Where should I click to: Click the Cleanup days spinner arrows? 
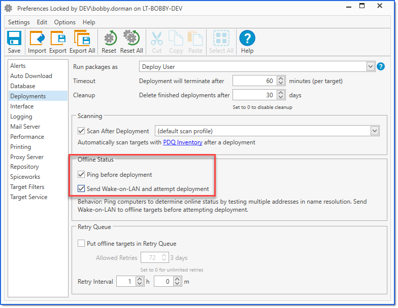coord(281,95)
